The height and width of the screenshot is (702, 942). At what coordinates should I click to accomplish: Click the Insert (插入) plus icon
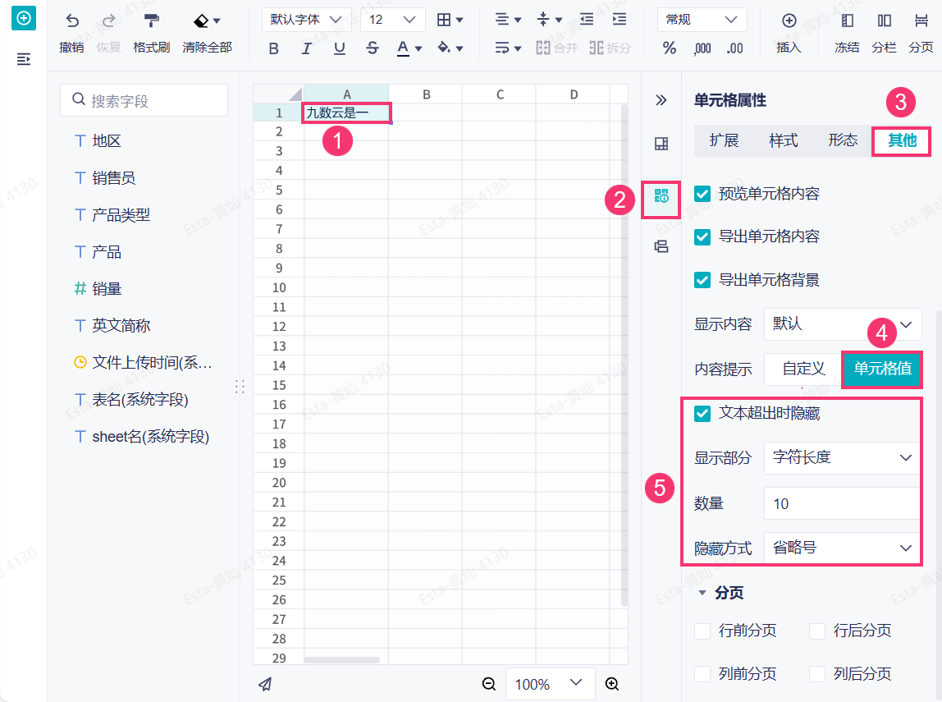coord(789,21)
